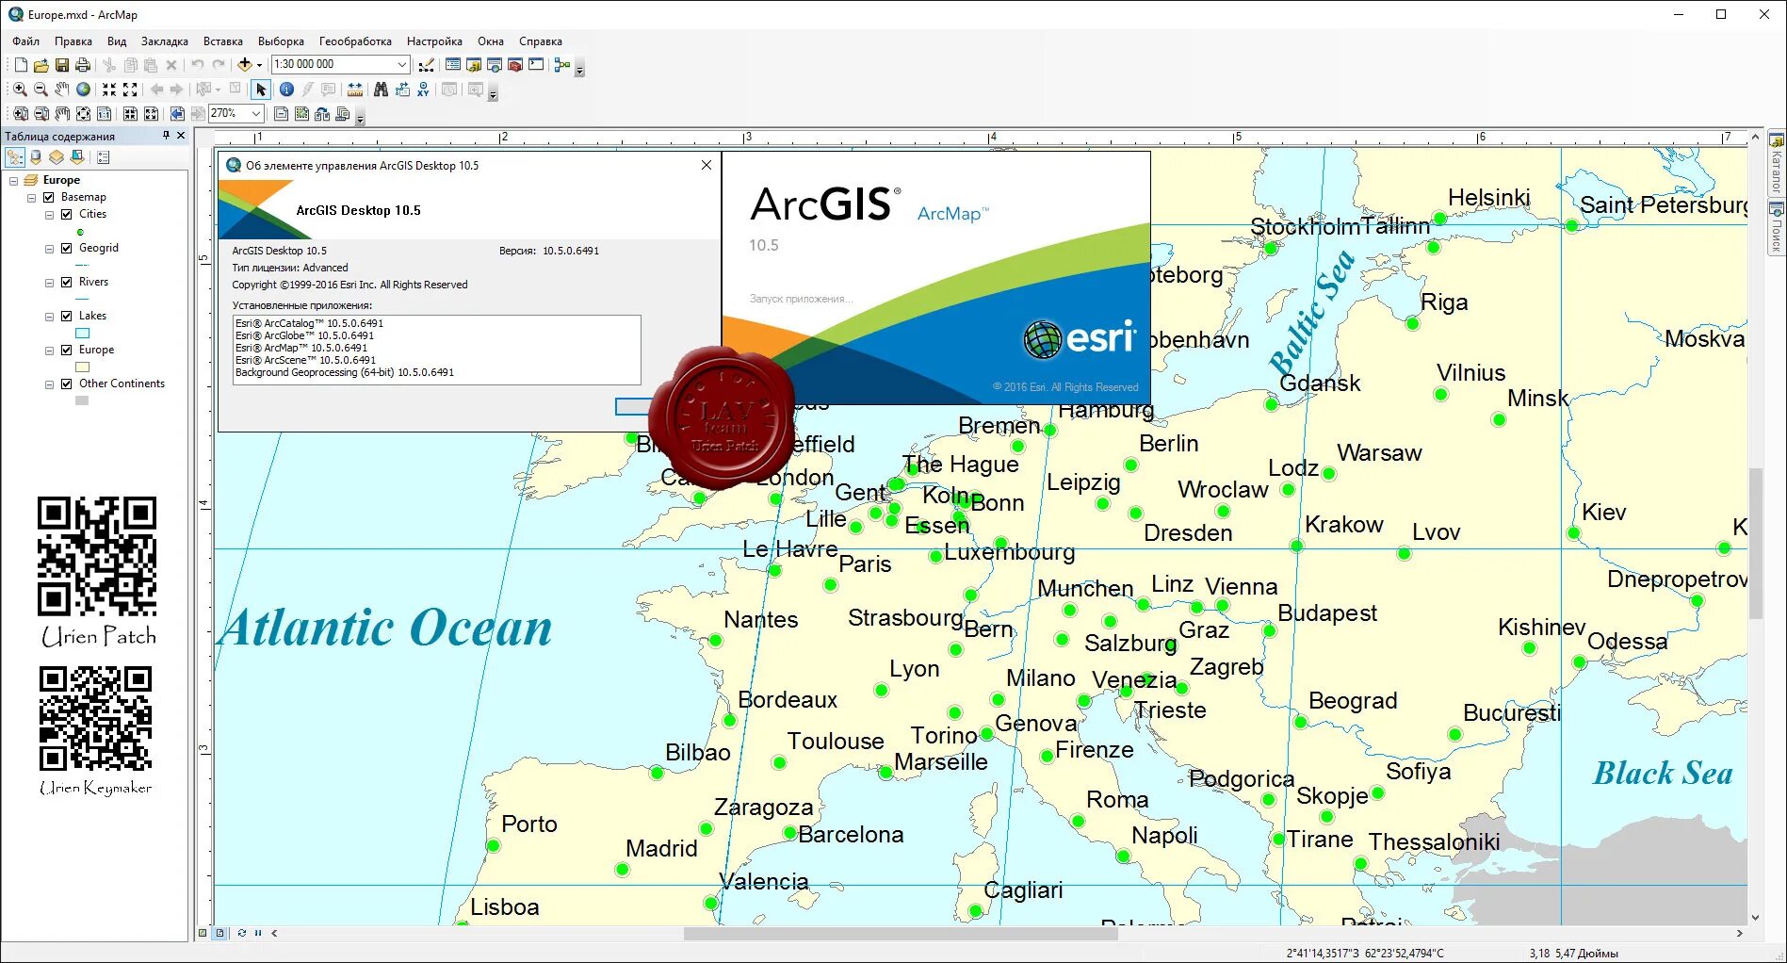The height and width of the screenshot is (963, 1787).
Task: Print the map using the printer icon
Action: (x=83, y=65)
